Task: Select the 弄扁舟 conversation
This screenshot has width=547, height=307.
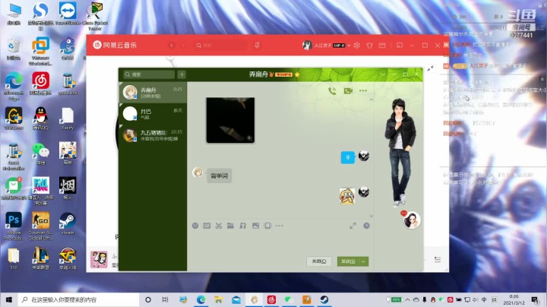Action: point(153,93)
